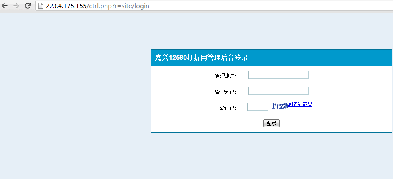Click into the 管理密码 input field
Viewport: 393px width, 179px height.
(278, 91)
